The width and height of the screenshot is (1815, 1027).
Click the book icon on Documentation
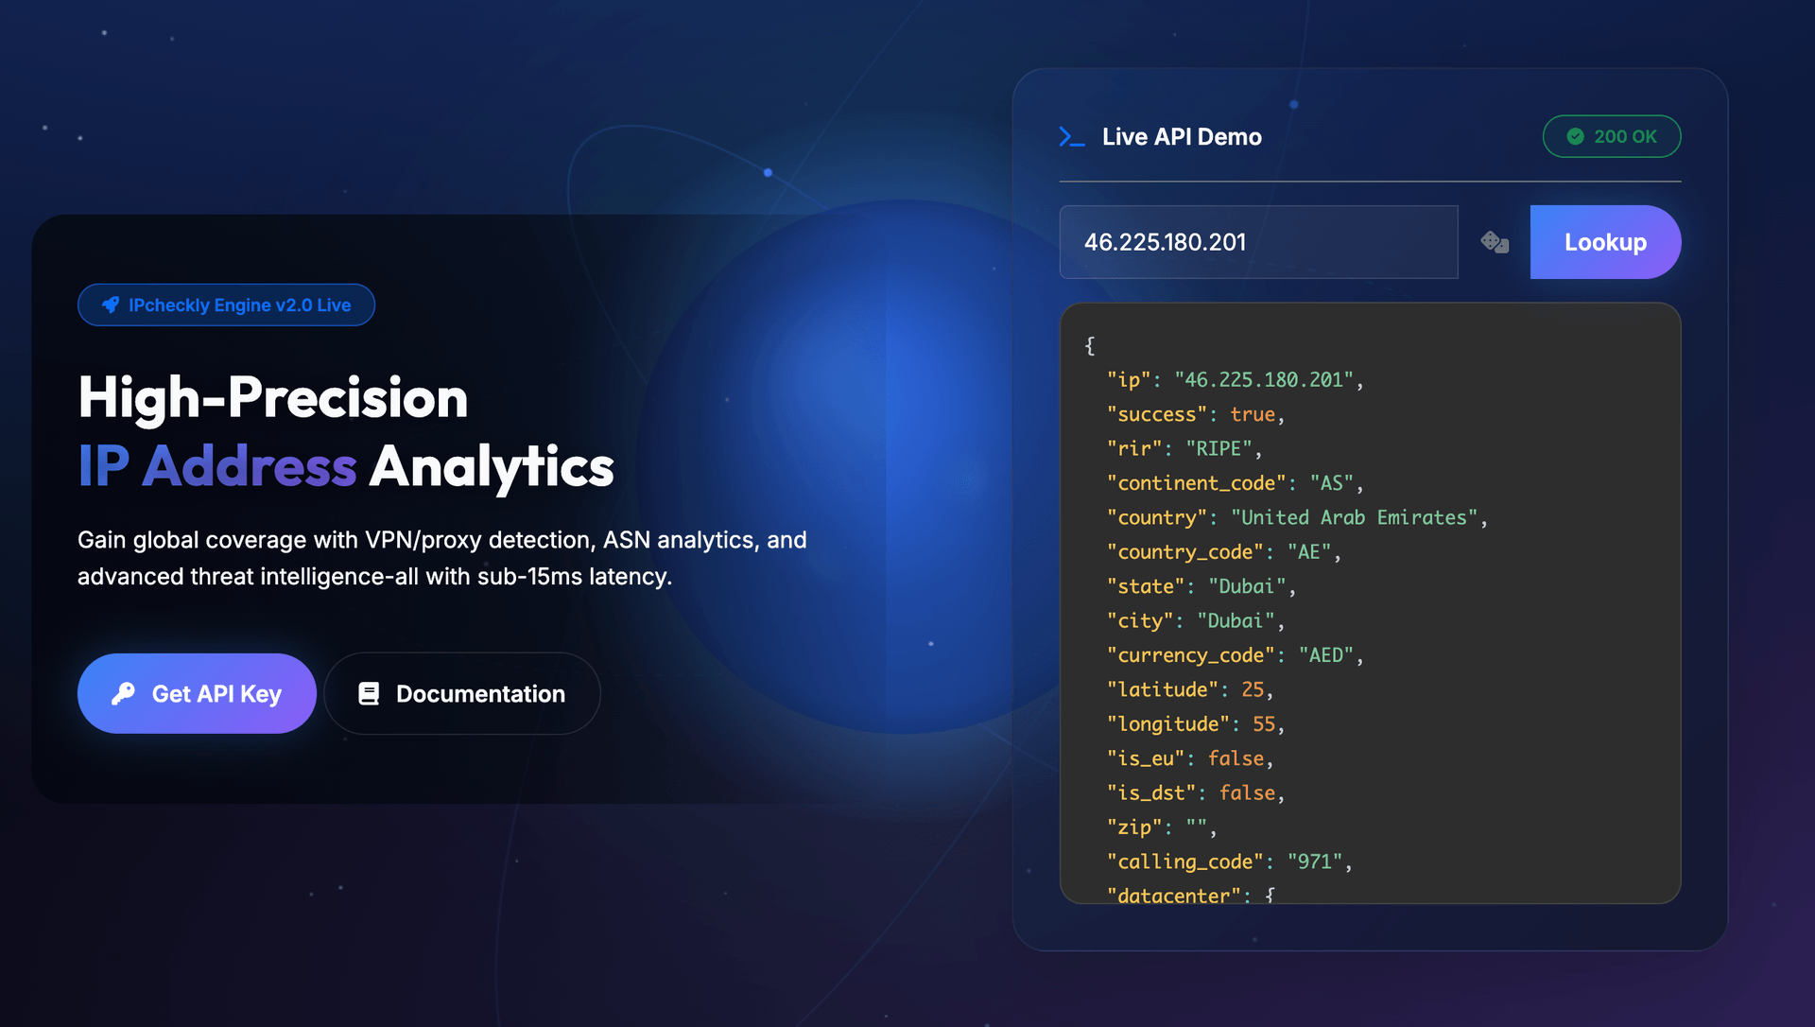tap(369, 693)
